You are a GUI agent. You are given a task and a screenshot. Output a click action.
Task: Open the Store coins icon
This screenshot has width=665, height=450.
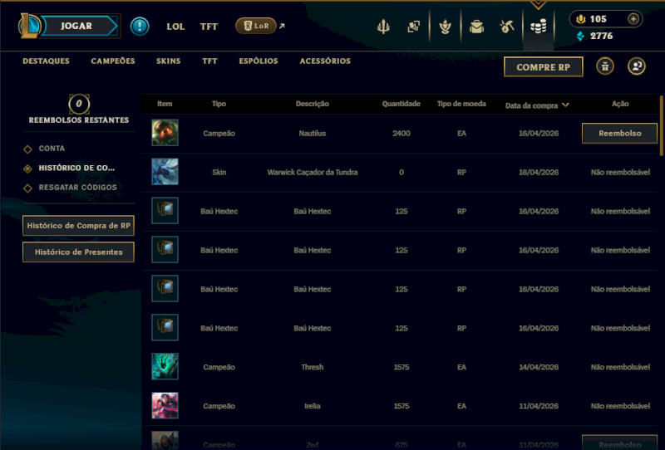[538, 27]
